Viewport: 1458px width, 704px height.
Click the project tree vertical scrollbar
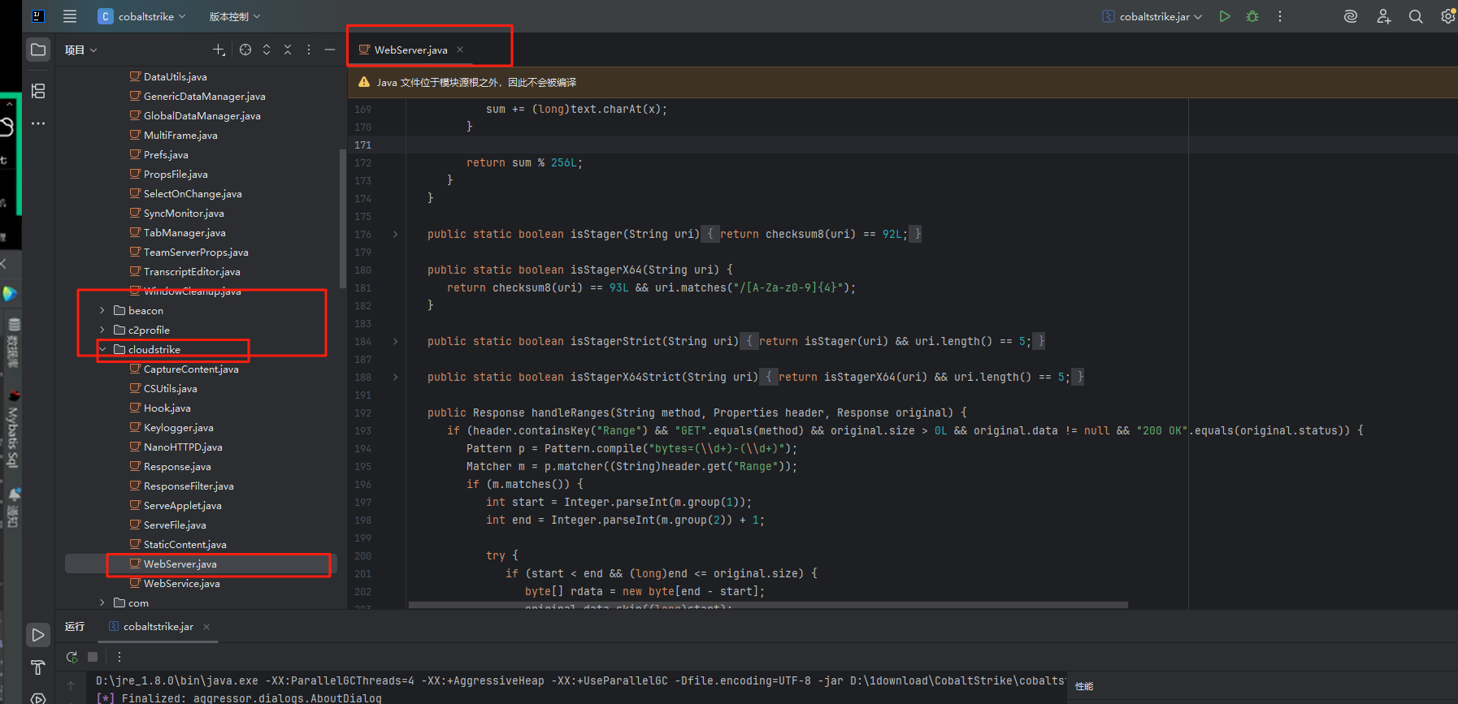pyautogui.click(x=342, y=218)
